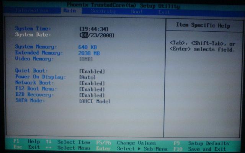Toggle D2D Recovery Enabled value
Image resolution: width=245 pixels, height=153 pixels.
(x=92, y=95)
